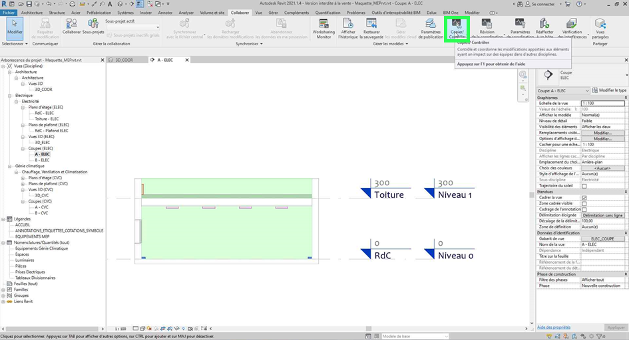This screenshot has height=340, width=629.
Task: Expand the Groupes node in project browser
Action: pos(3,296)
